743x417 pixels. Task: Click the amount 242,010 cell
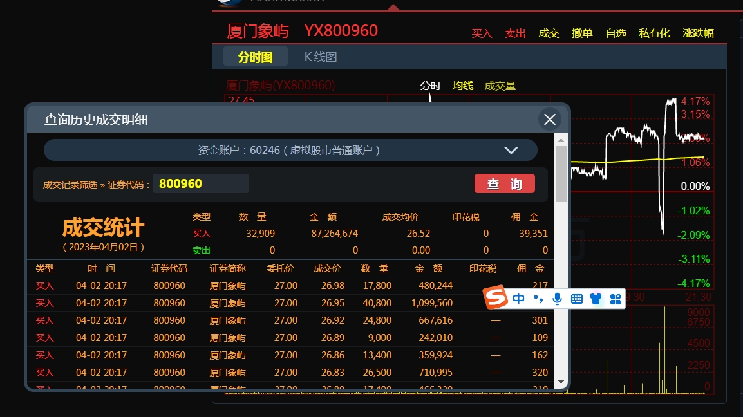(435, 338)
